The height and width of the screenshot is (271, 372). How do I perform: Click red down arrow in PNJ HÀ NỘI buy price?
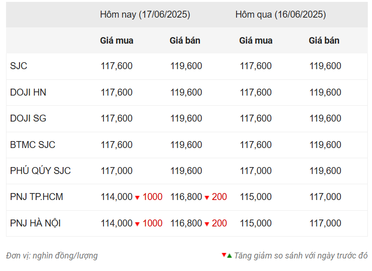[x=137, y=224]
